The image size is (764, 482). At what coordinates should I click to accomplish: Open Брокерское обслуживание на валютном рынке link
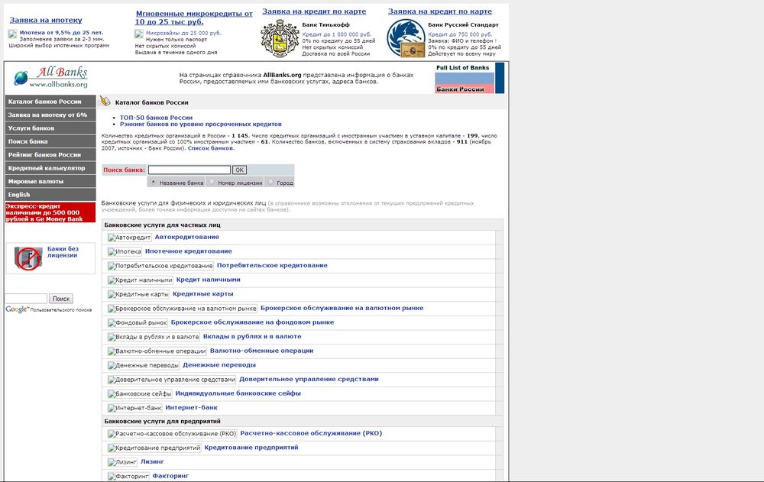pos(342,308)
